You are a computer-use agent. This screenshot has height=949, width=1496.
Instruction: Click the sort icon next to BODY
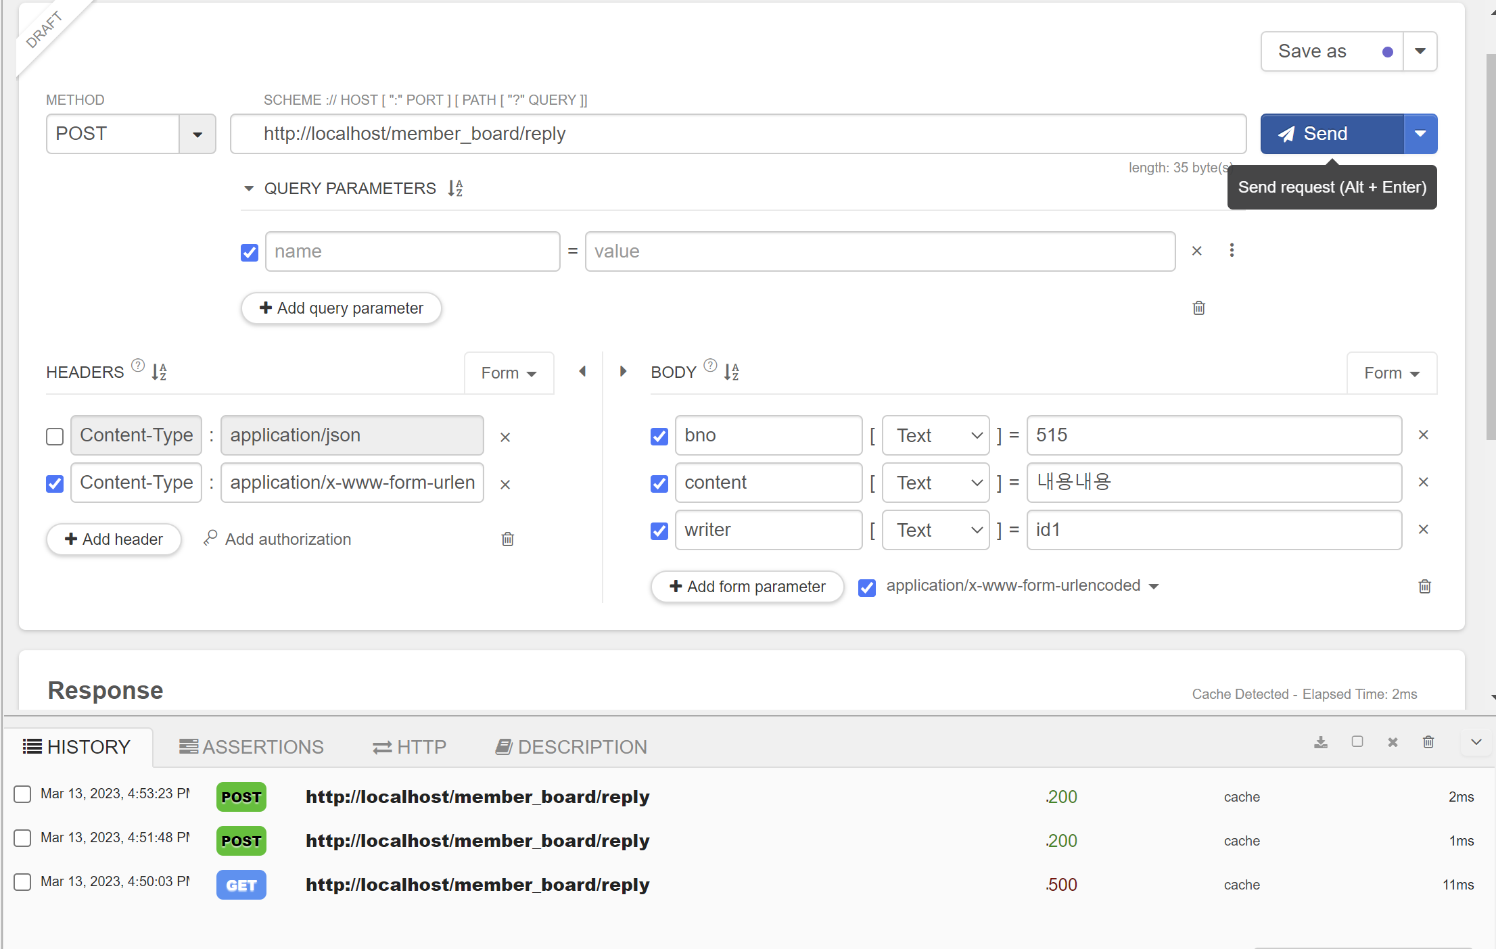point(731,372)
